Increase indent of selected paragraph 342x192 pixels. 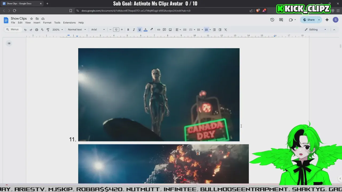pyautogui.click(x=220, y=30)
